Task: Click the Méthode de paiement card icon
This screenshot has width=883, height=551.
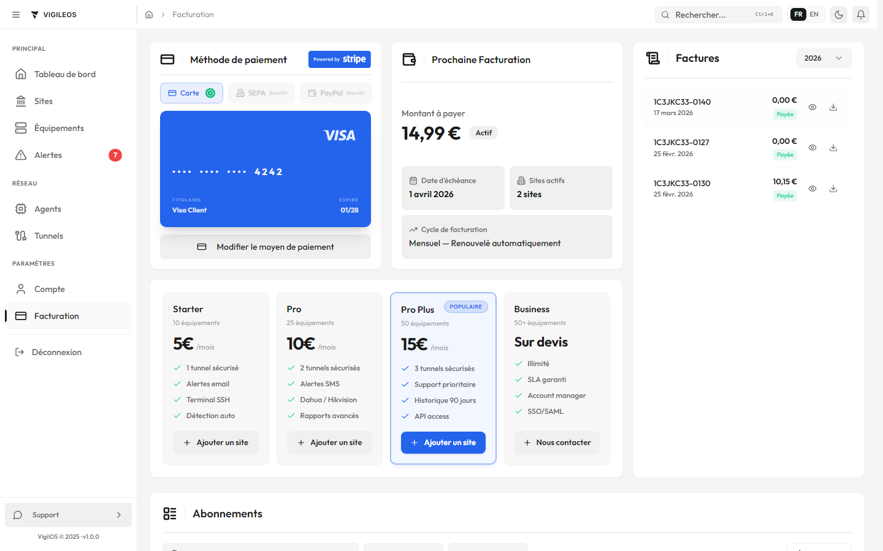Action: click(x=167, y=59)
